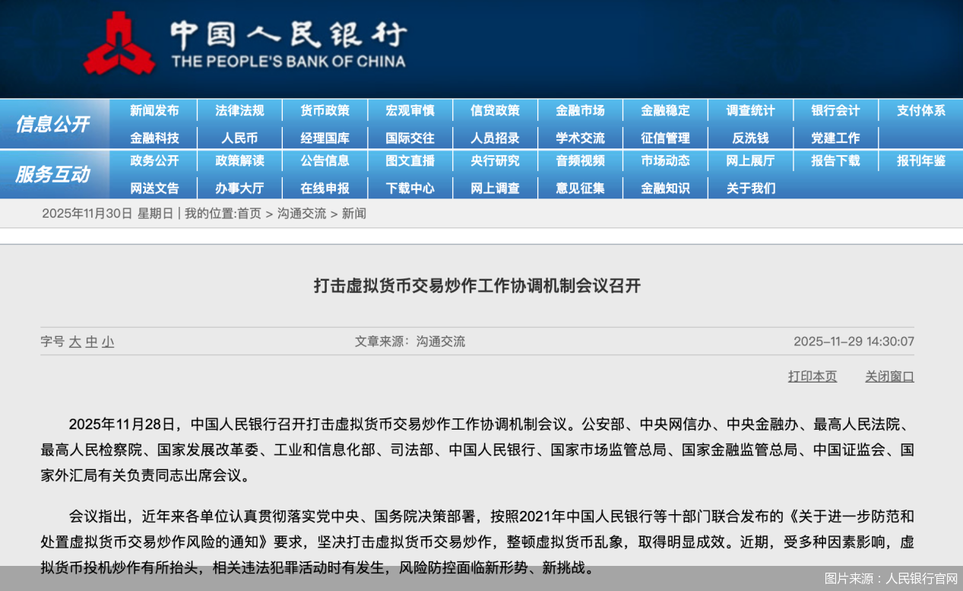963x591 pixels.
Task: Open the 关于我们 menu item
Action: pos(751,188)
